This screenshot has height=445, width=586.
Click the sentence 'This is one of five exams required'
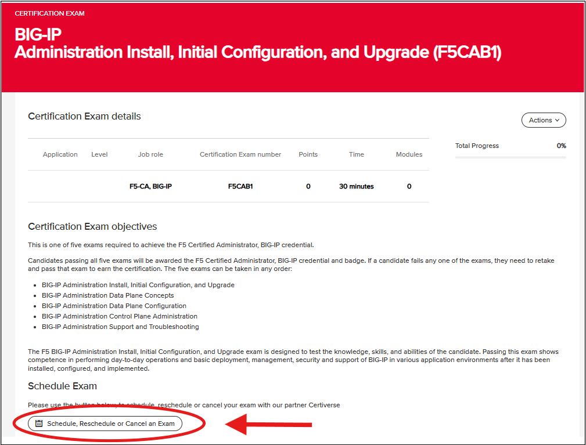[171, 245]
